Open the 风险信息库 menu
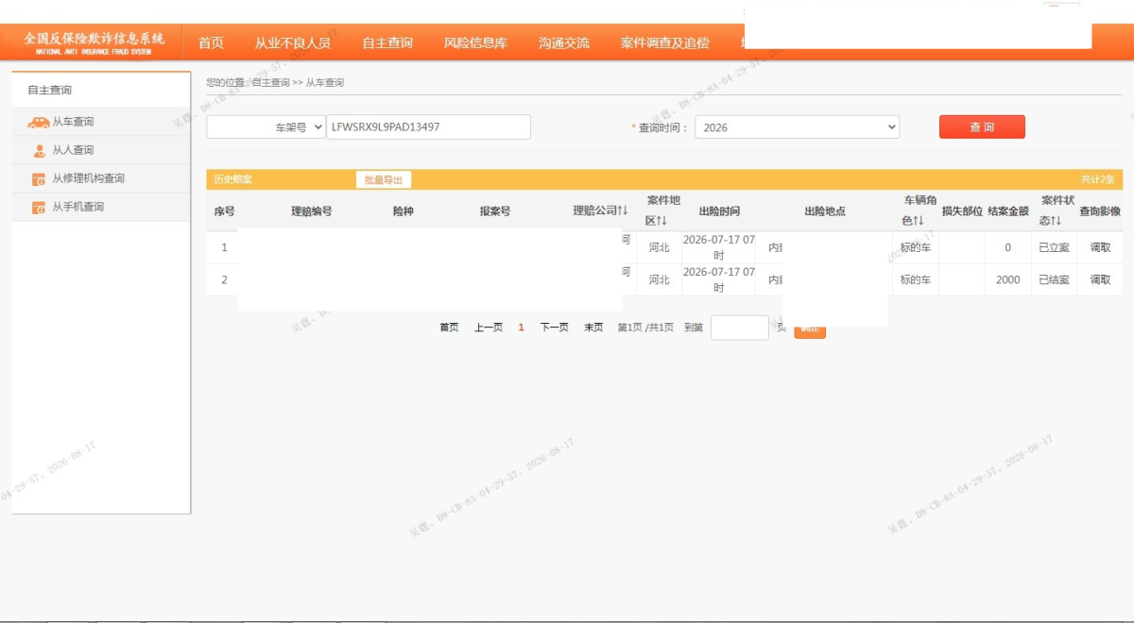 pyautogui.click(x=475, y=42)
